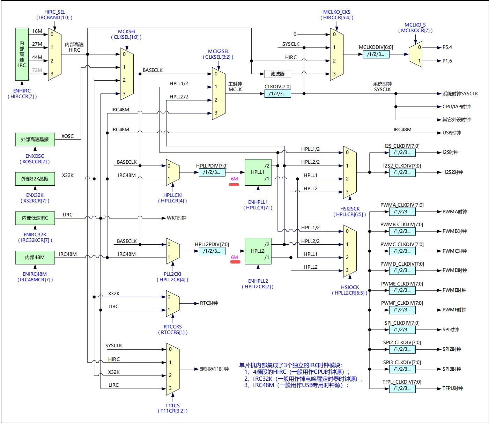Click the SPI3_CLKDIV[7:0] label

coord(402,362)
